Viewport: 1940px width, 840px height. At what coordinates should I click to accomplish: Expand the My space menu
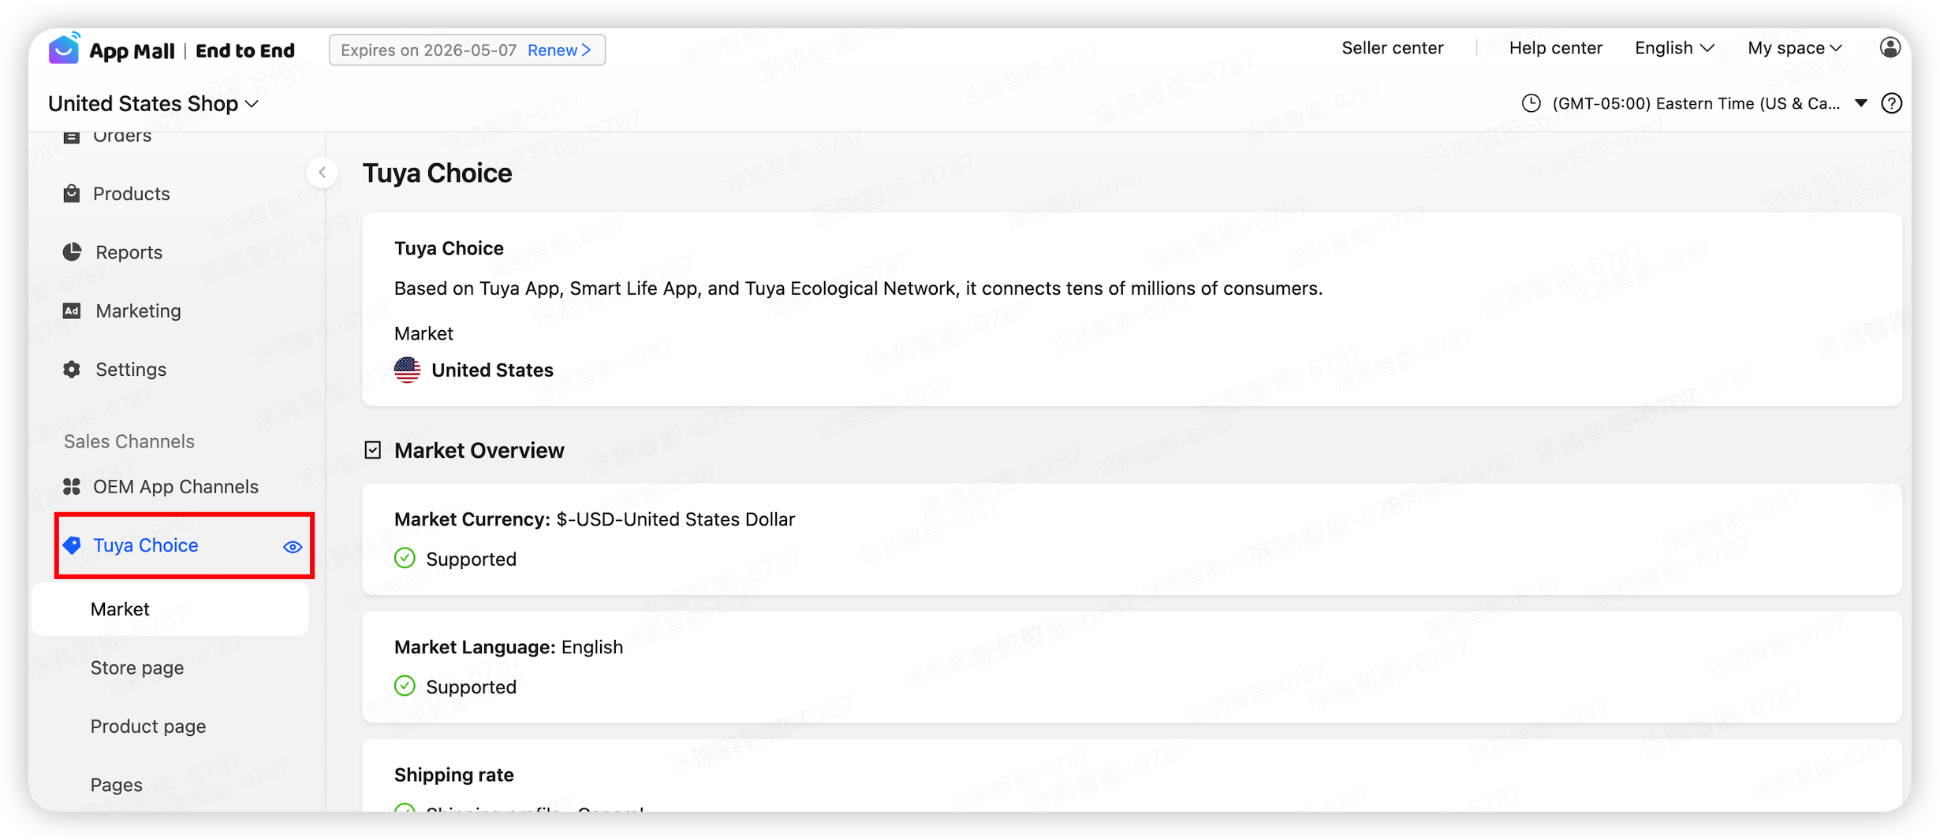1795,48
